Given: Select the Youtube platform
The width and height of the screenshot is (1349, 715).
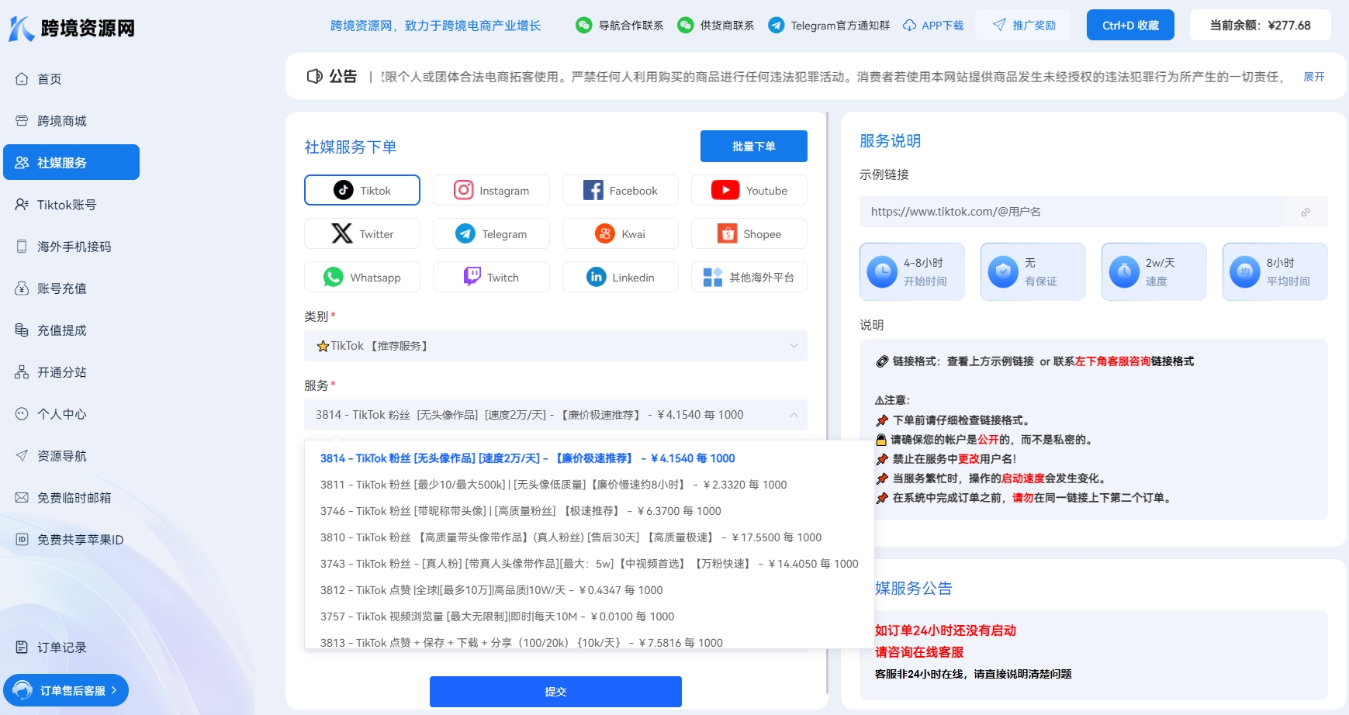Looking at the screenshot, I should (749, 190).
